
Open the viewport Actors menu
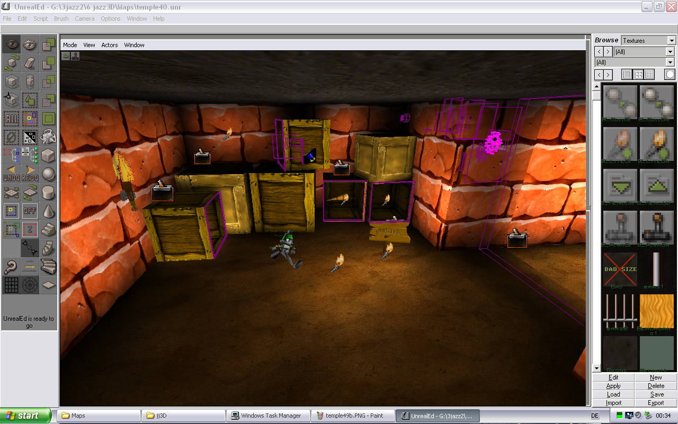pos(110,45)
